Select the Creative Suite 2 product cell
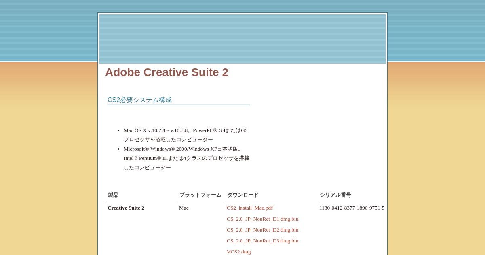The width and height of the screenshot is (485, 255). coord(126,208)
